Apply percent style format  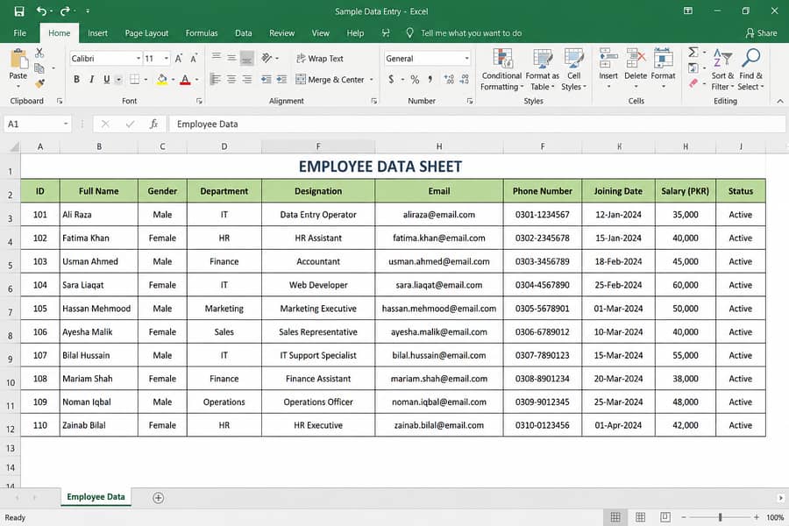[415, 79]
